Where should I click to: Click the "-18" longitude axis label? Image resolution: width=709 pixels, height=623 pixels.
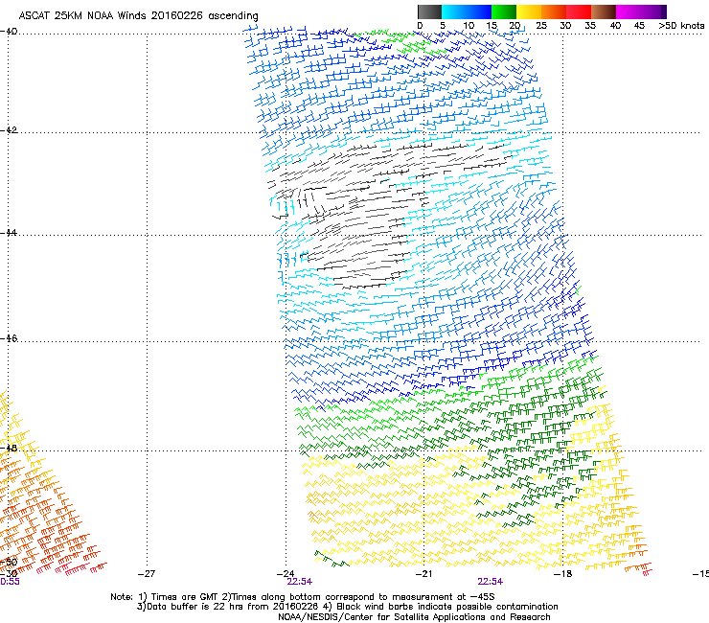[x=563, y=574]
